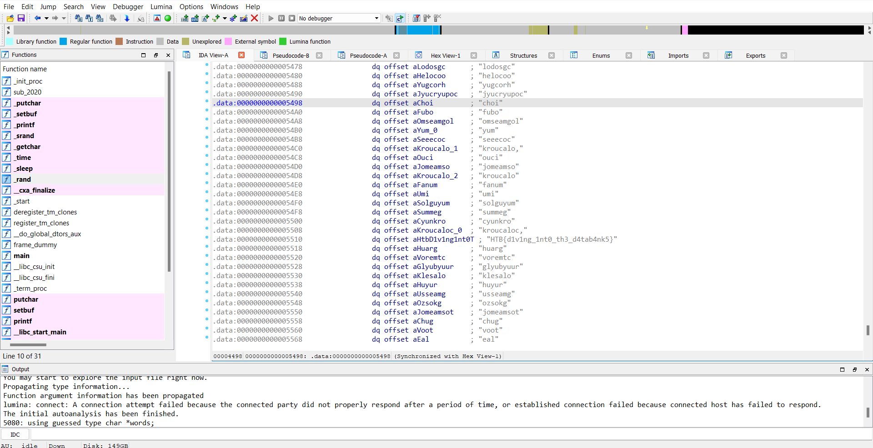Click the Regular function blue color swatch
The height and width of the screenshot is (448, 873).
point(64,41)
